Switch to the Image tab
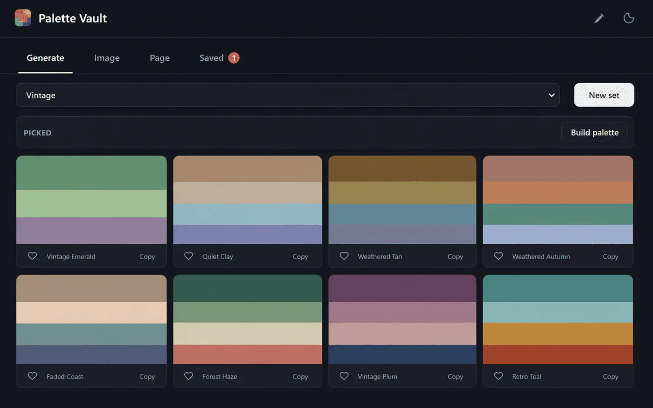The height and width of the screenshot is (408, 653). (x=107, y=58)
